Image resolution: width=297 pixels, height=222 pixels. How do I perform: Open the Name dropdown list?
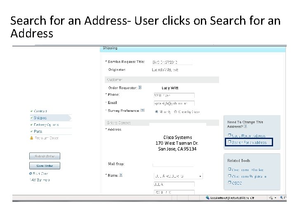click(200, 176)
